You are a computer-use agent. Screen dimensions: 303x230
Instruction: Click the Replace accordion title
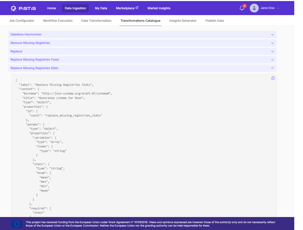pyautogui.click(x=16, y=51)
